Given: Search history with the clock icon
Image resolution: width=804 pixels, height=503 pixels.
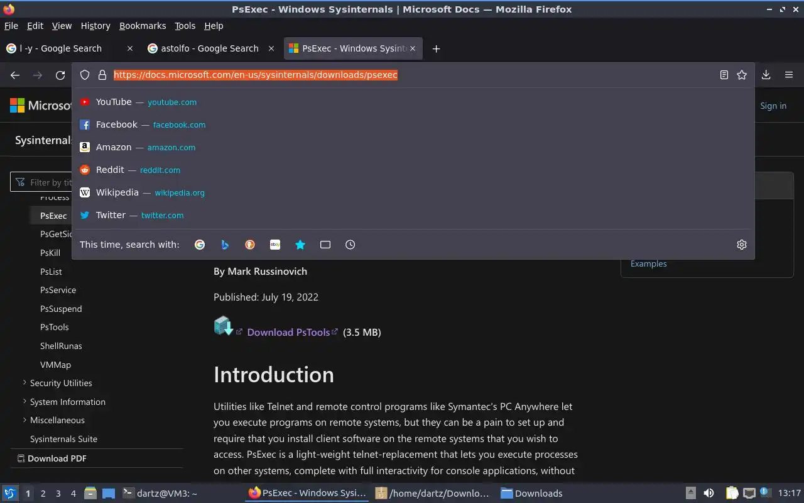Looking at the screenshot, I should 350,245.
